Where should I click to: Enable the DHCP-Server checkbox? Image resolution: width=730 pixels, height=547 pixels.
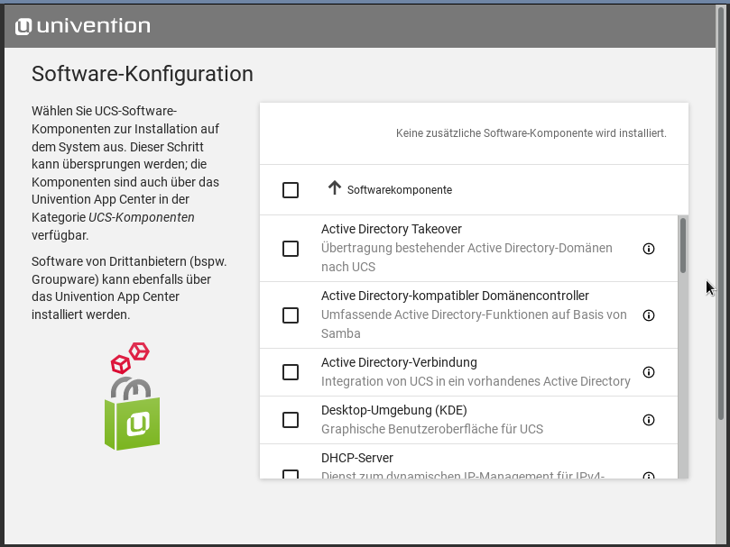tap(291, 474)
